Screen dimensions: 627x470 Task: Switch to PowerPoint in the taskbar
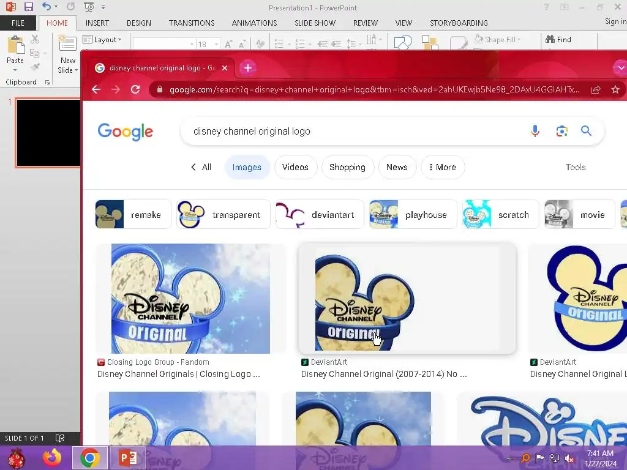tap(127, 458)
